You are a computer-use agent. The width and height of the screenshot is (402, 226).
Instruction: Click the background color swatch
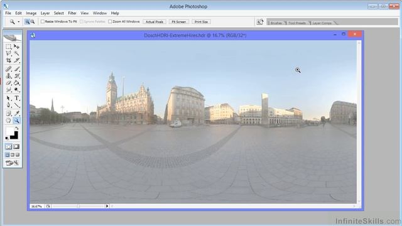tap(15, 136)
